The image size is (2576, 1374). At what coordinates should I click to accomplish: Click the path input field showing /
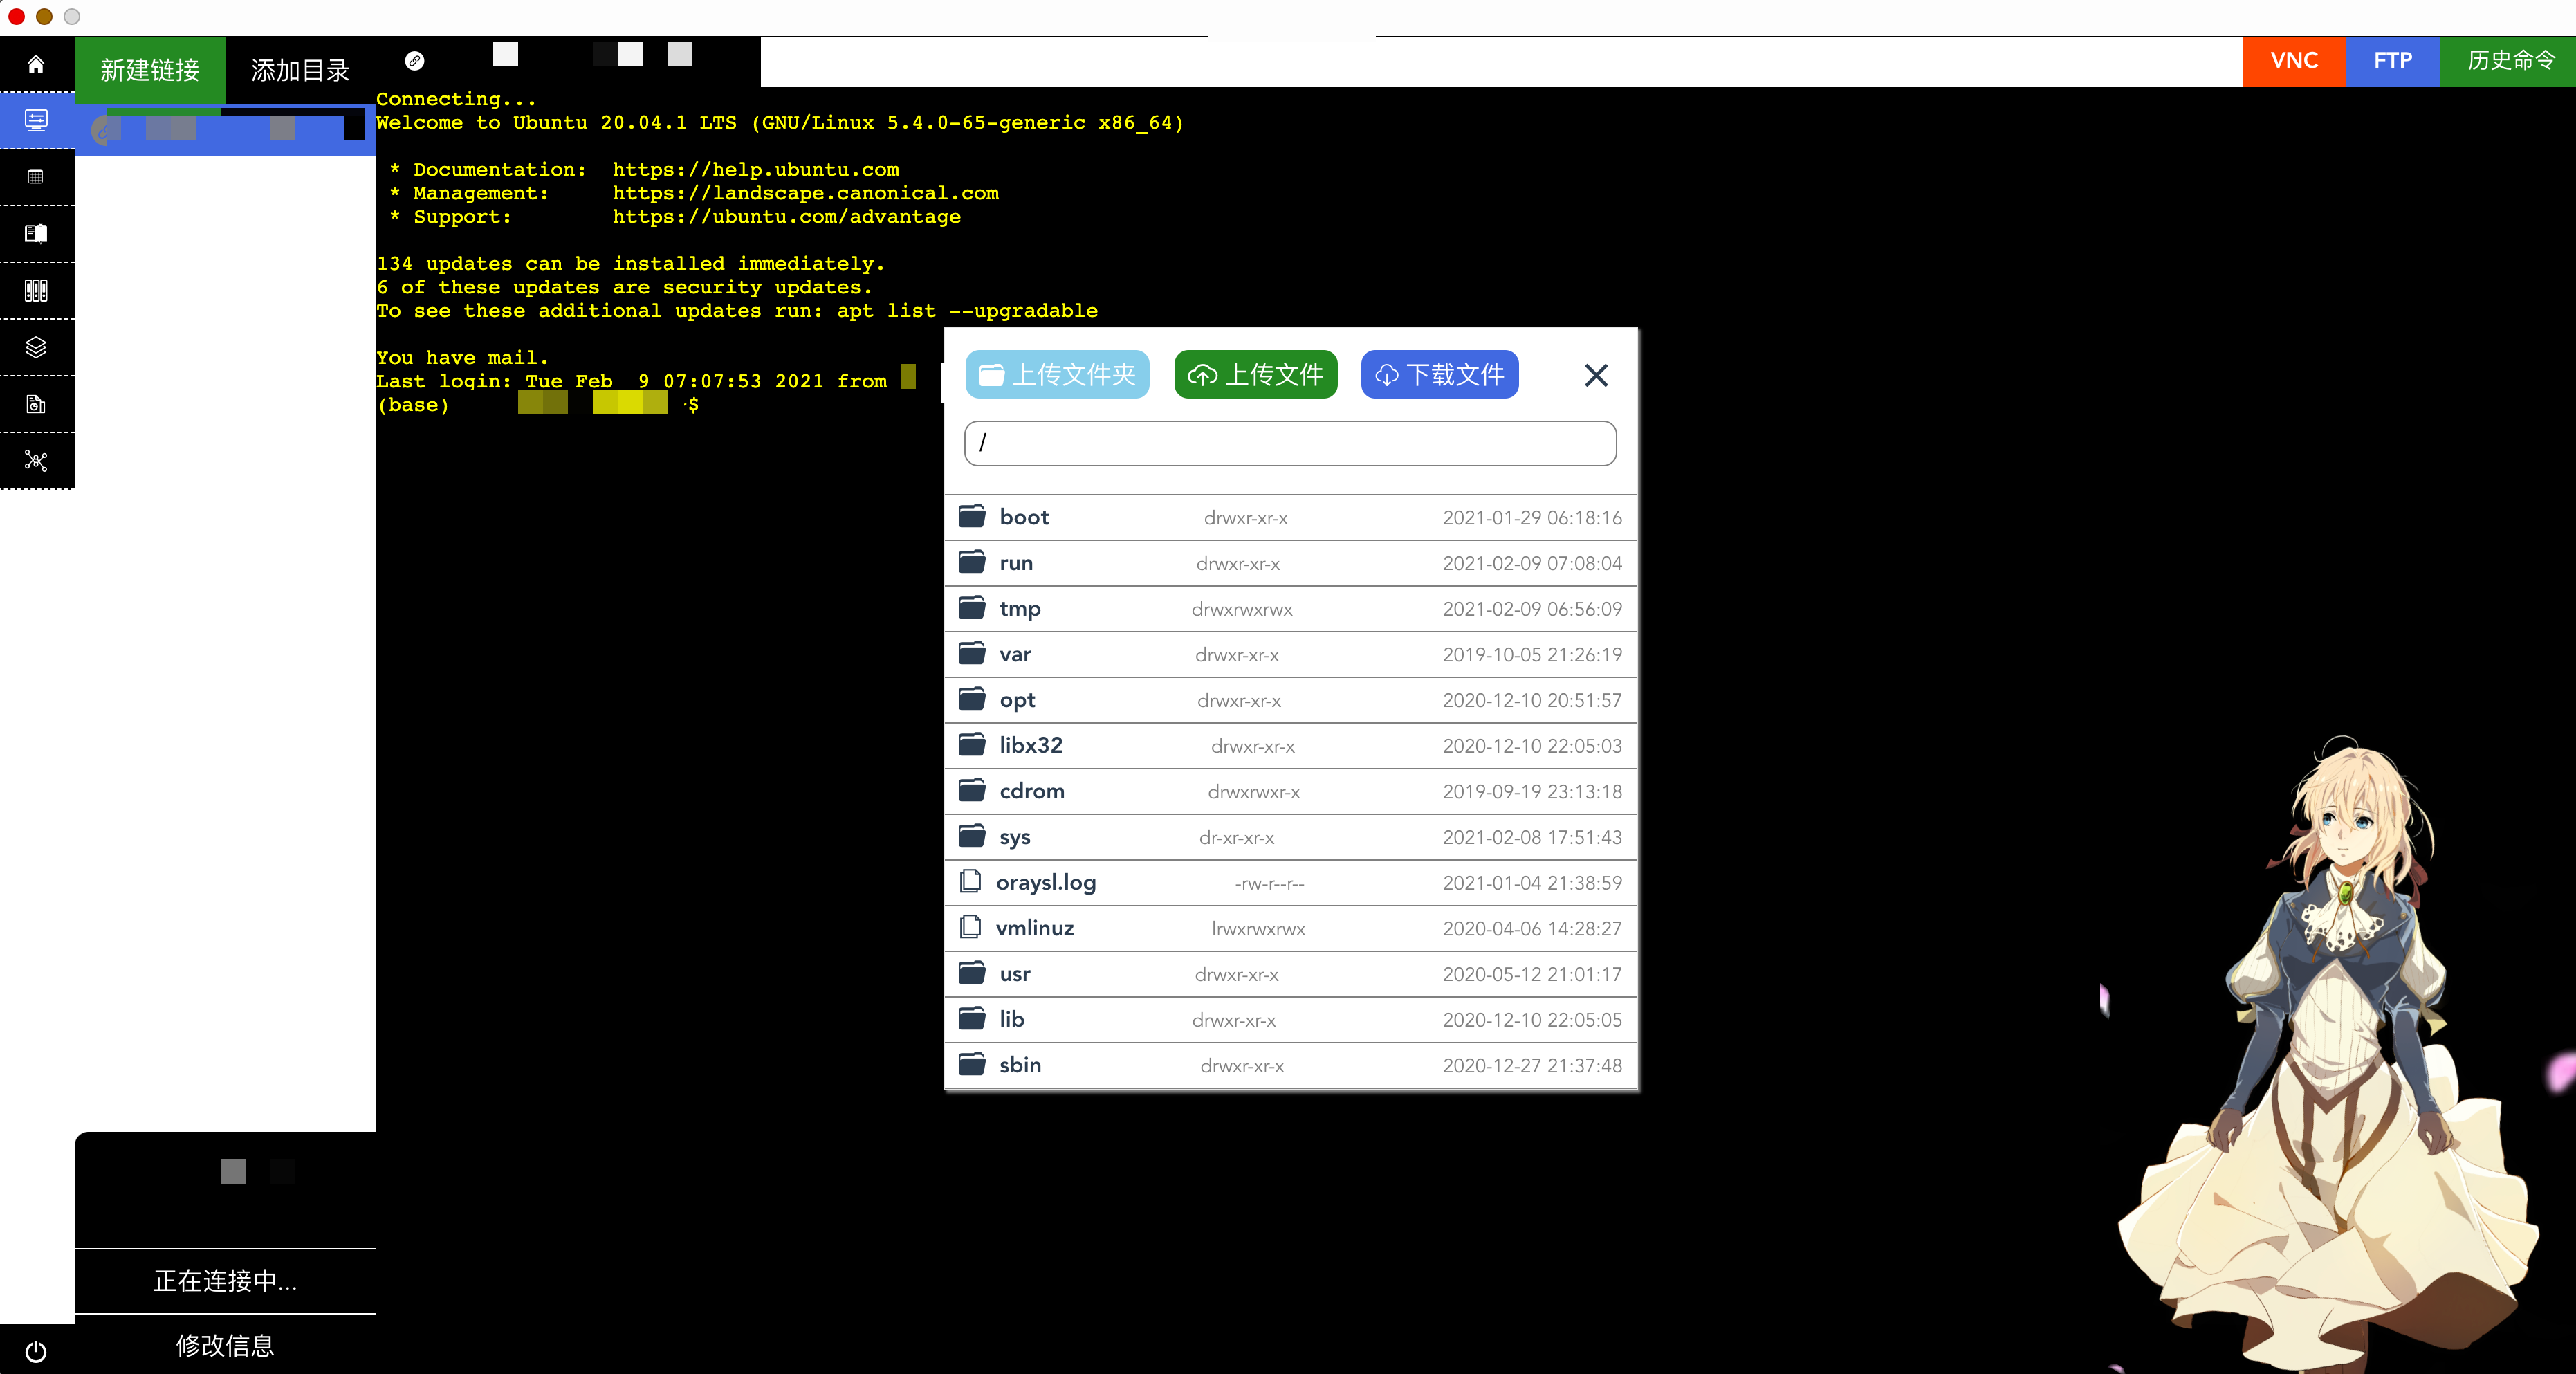click(1290, 443)
